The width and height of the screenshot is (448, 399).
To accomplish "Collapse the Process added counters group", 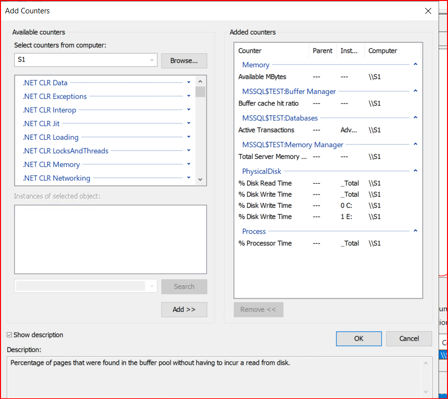I will point(415,231).
